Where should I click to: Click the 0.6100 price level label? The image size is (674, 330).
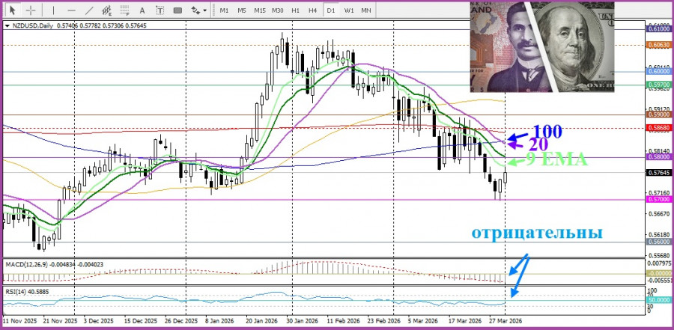[658, 28]
